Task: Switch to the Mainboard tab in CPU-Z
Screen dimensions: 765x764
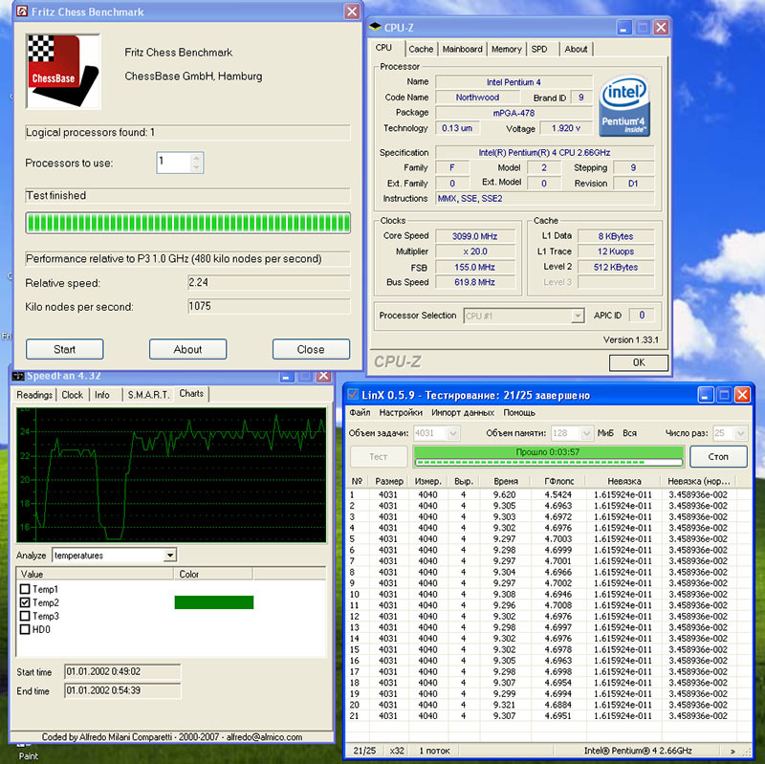Action: [462, 49]
